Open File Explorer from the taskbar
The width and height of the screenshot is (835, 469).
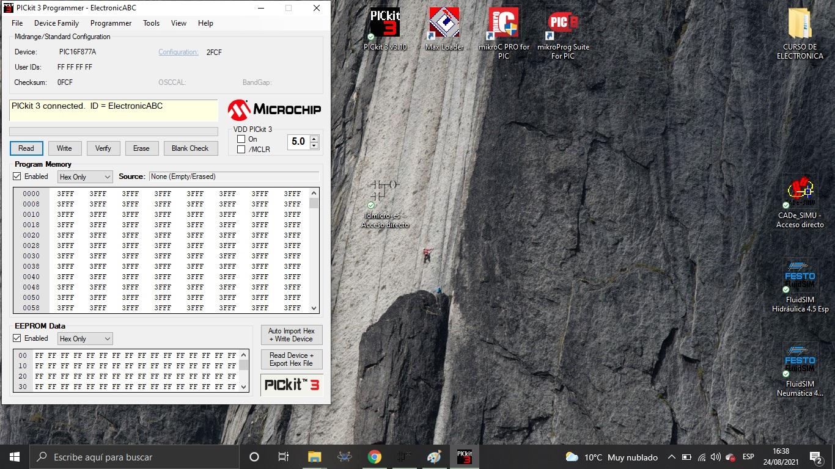315,457
